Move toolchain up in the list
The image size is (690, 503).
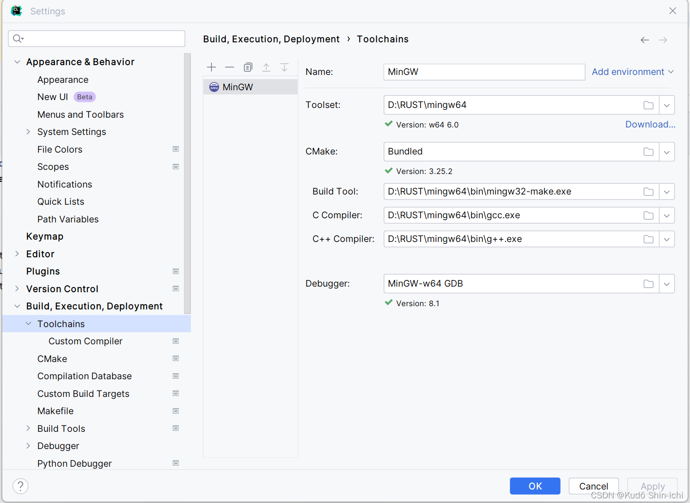266,67
